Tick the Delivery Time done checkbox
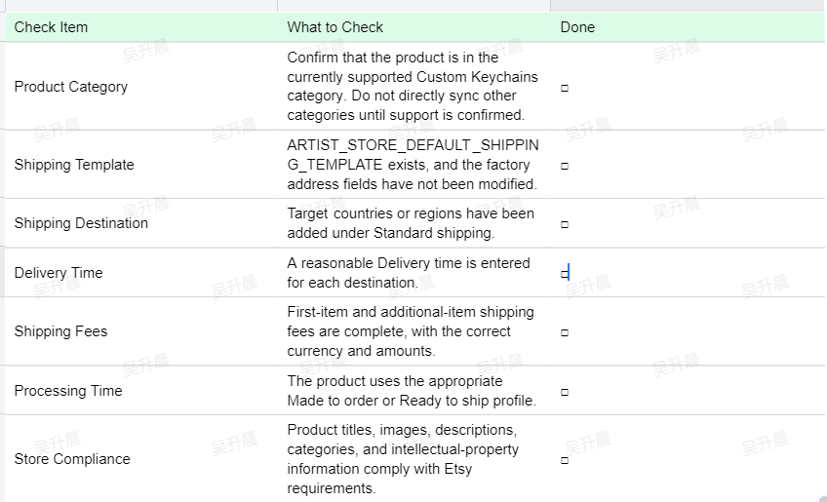Viewport: 827px width, 502px height. pyautogui.click(x=565, y=274)
